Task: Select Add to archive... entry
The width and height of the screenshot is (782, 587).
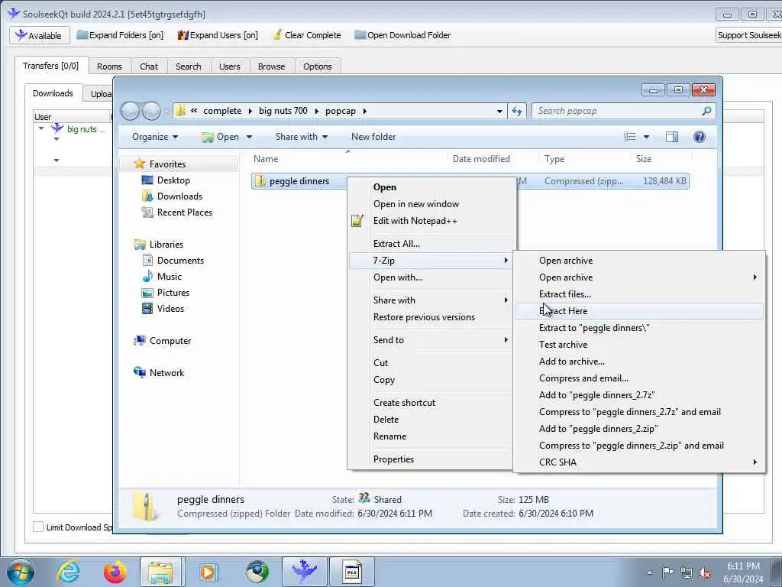Action: pyautogui.click(x=638, y=362)
